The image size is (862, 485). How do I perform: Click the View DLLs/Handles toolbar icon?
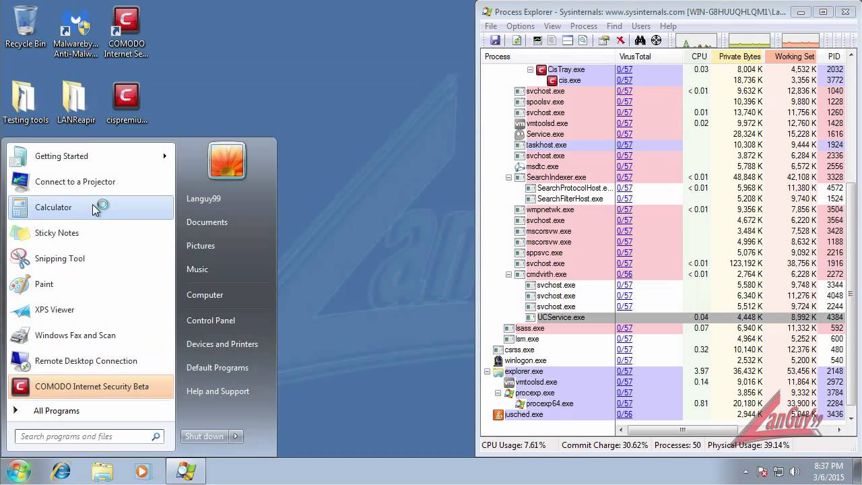[x=583, y=40]
